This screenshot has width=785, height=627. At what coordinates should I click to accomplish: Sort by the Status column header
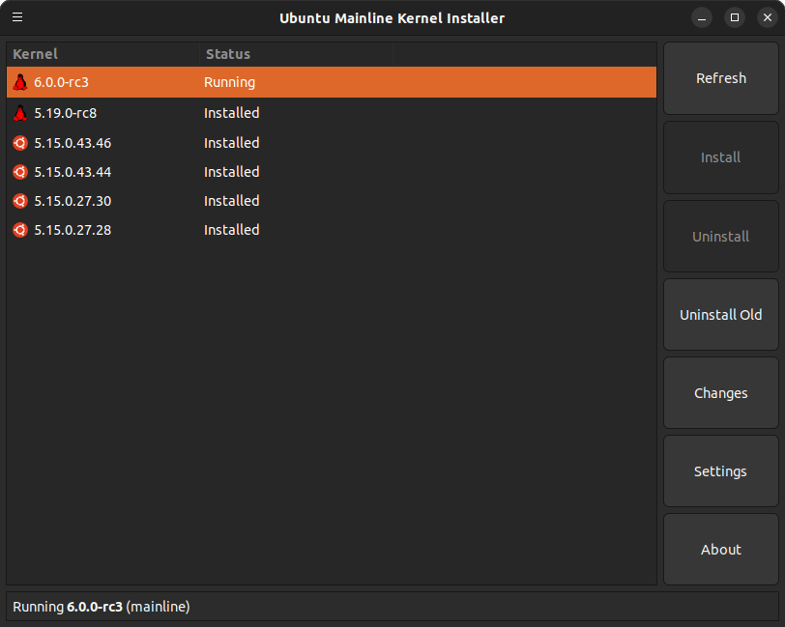(x=297, y=54)
